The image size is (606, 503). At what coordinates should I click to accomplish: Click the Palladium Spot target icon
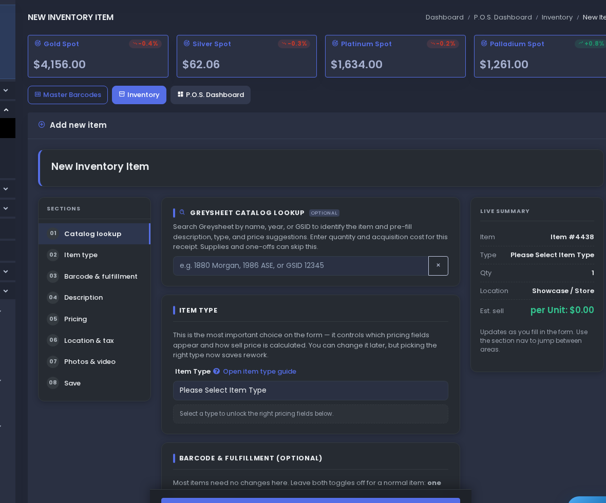tap(484, 43)
